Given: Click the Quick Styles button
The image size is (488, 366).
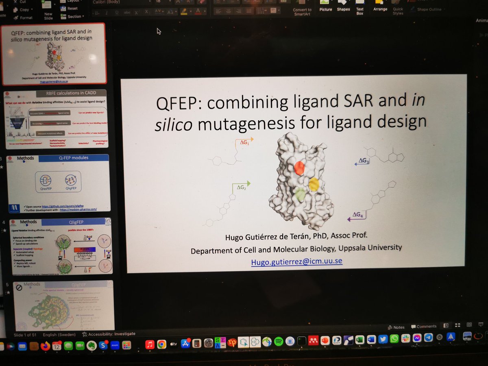Looking at the screenshot, I should tap(398, 7).
